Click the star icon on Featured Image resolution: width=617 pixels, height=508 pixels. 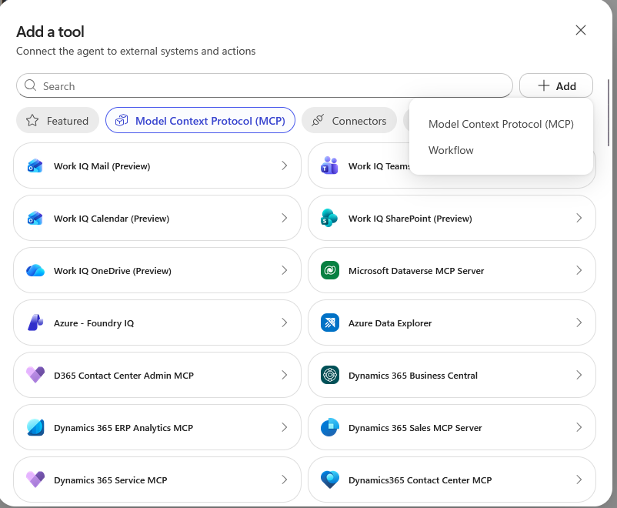pos(32,121)
